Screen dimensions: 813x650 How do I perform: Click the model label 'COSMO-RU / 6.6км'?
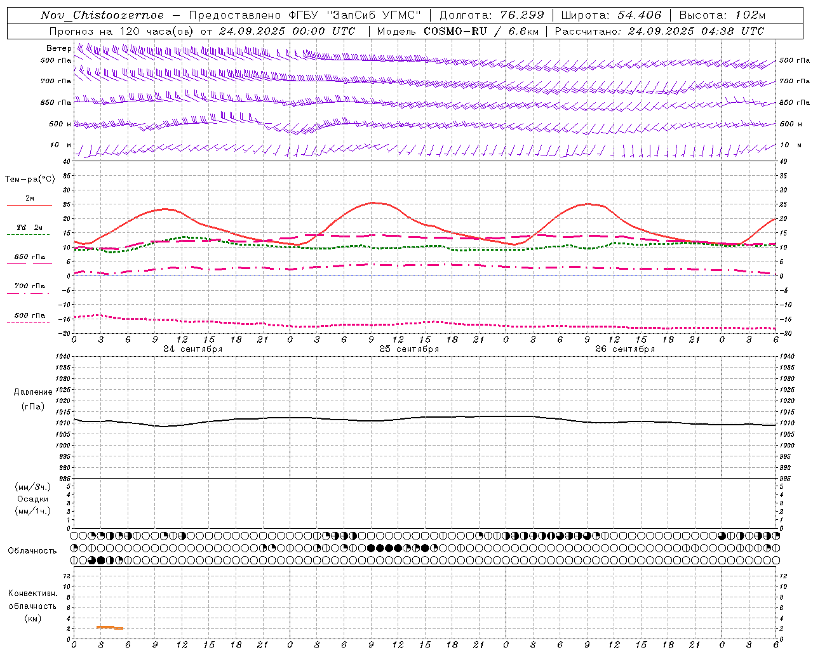click(481, 31)
